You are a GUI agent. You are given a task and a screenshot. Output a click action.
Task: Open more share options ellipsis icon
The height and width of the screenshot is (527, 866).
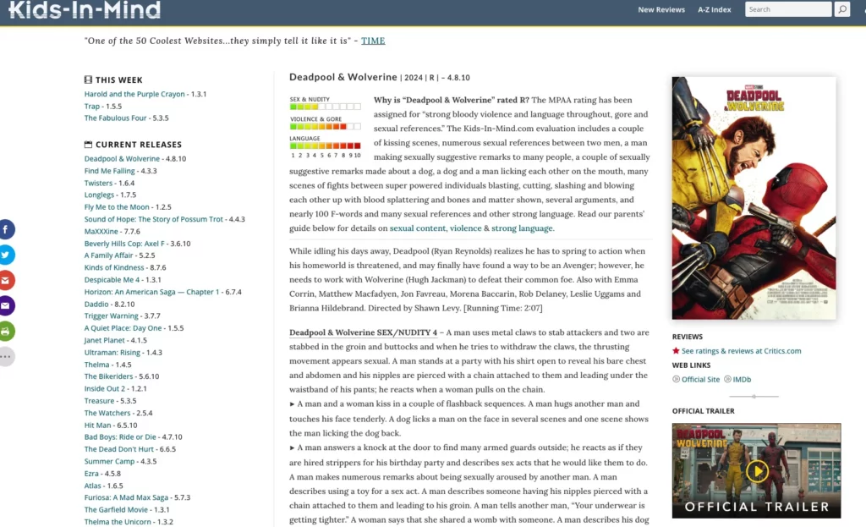[6, 356]
